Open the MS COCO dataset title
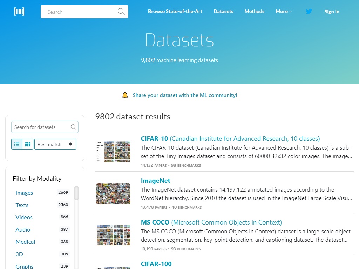 211,222
